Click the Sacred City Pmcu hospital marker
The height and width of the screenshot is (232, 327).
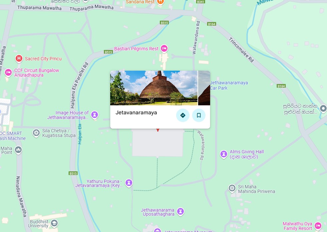[x=19, y=59]
